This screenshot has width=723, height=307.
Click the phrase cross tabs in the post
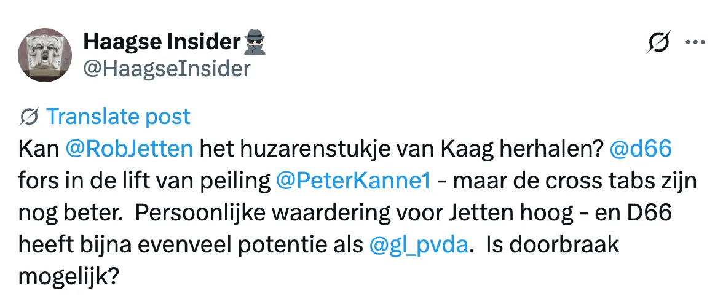point(569,181)
